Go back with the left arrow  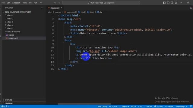[x=55, y=3]
